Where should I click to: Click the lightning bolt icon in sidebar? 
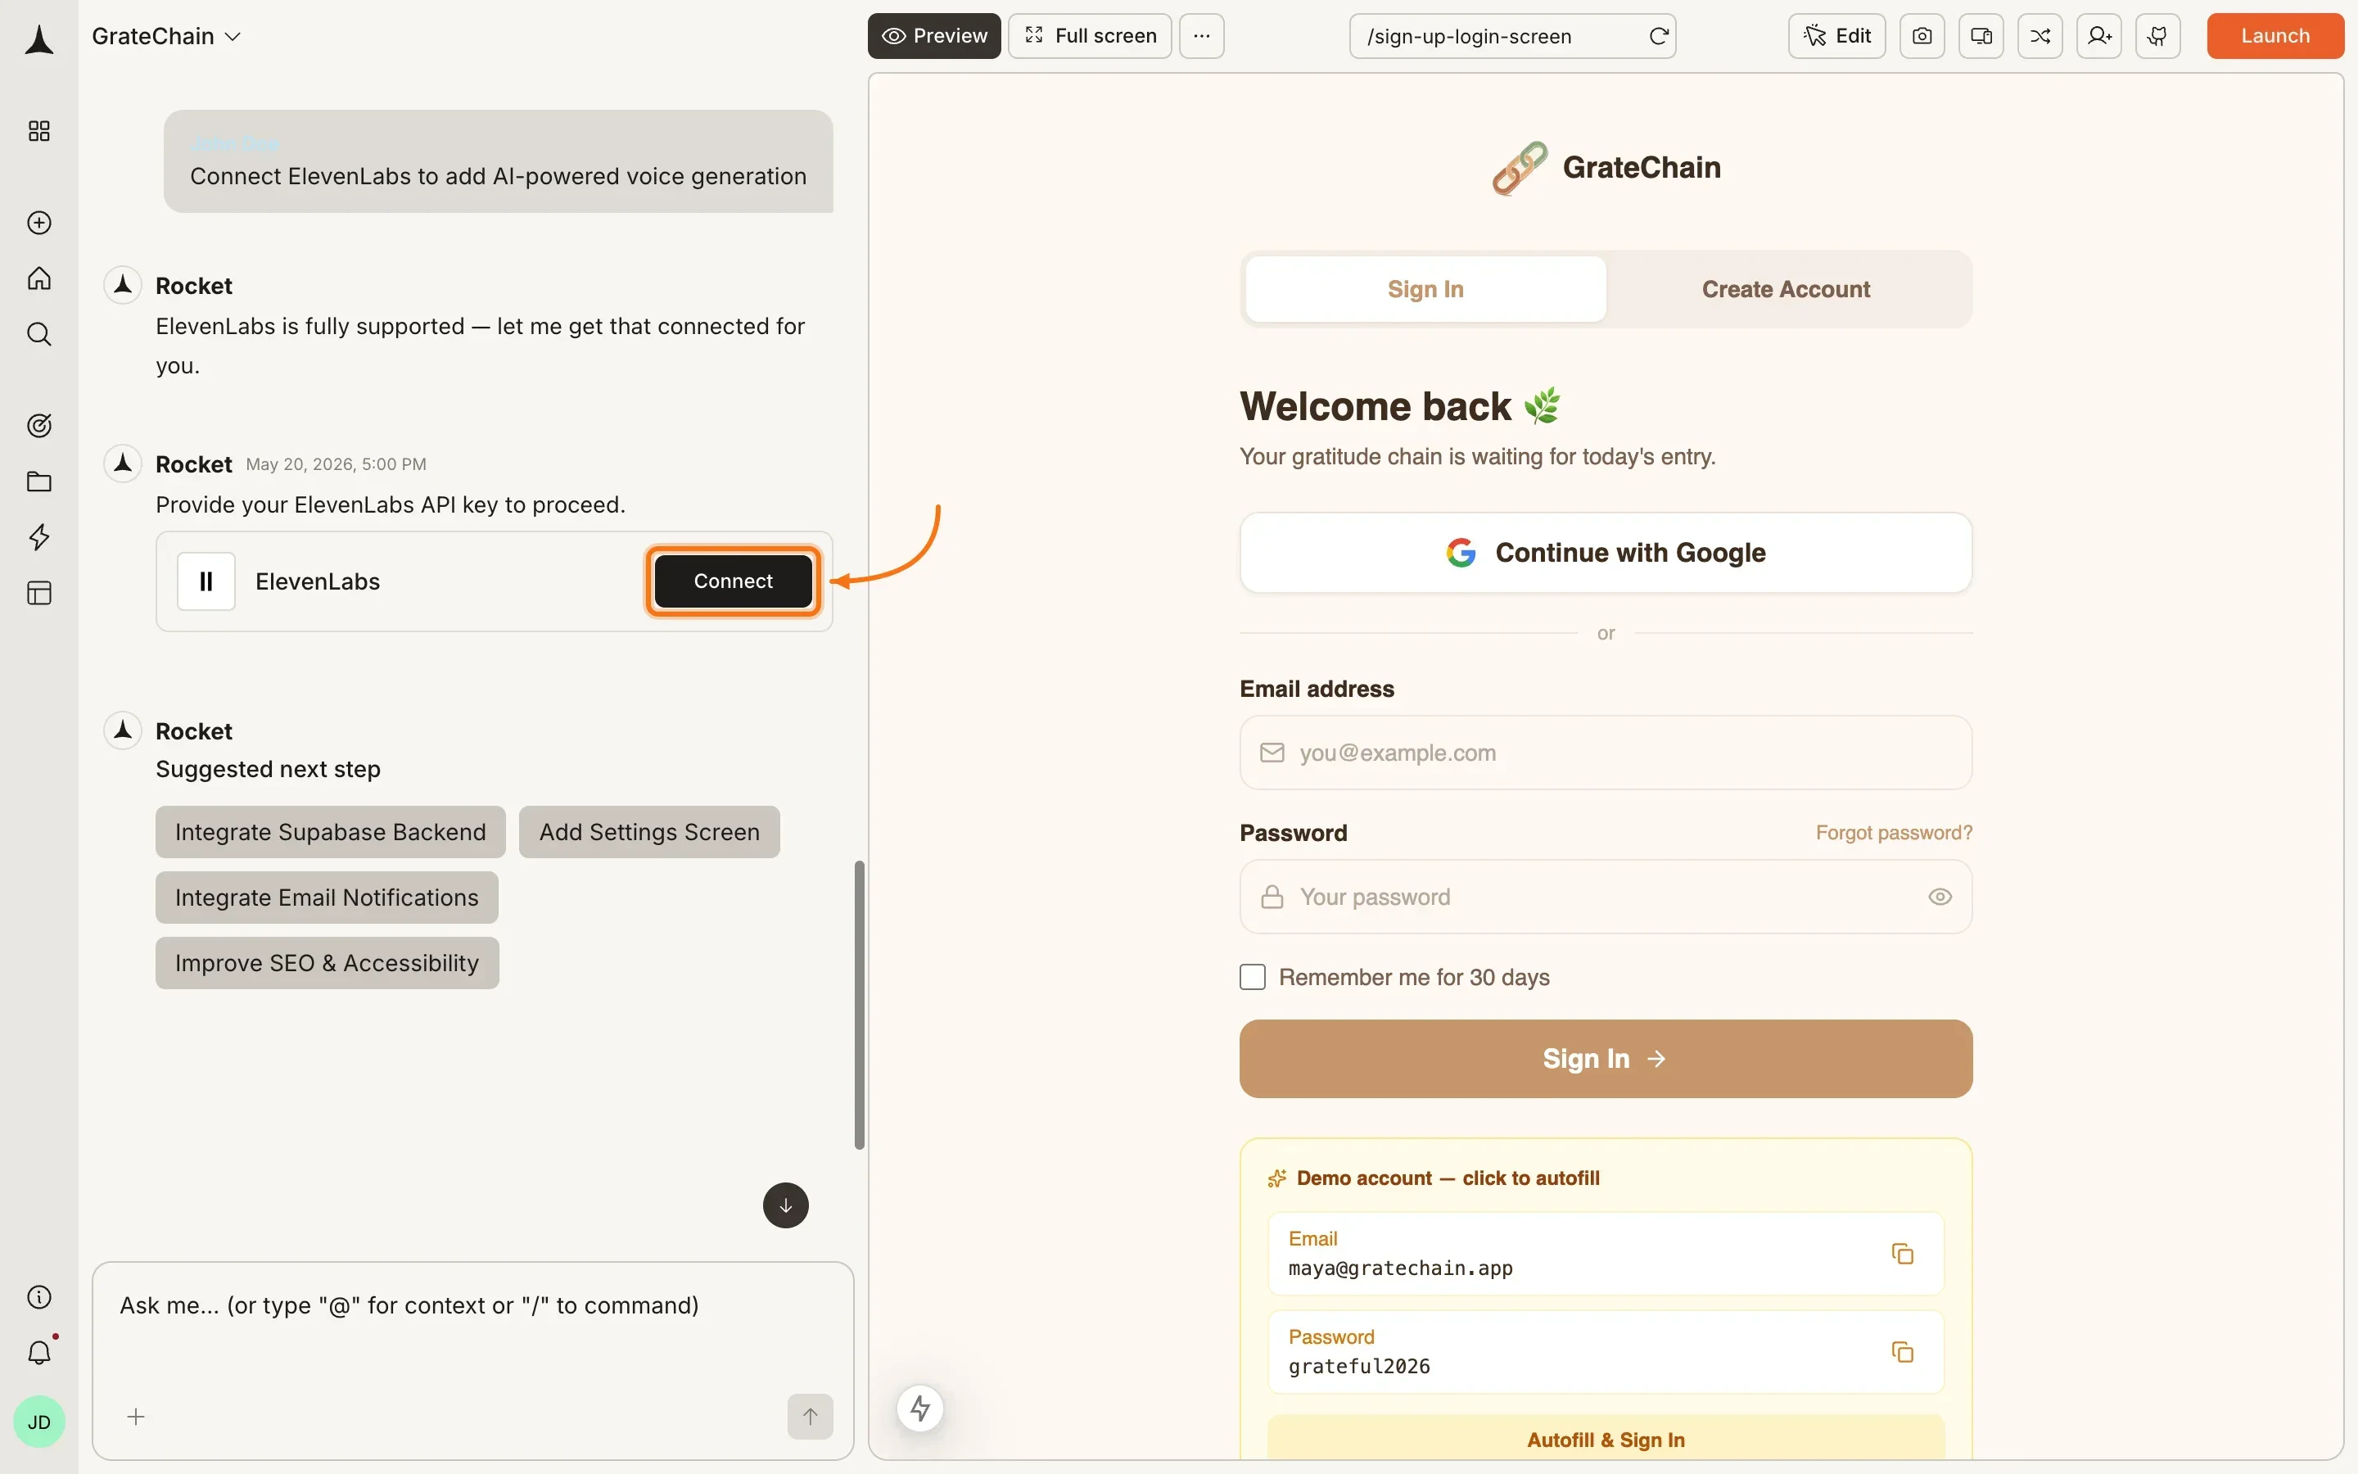(x=39, y=537)
